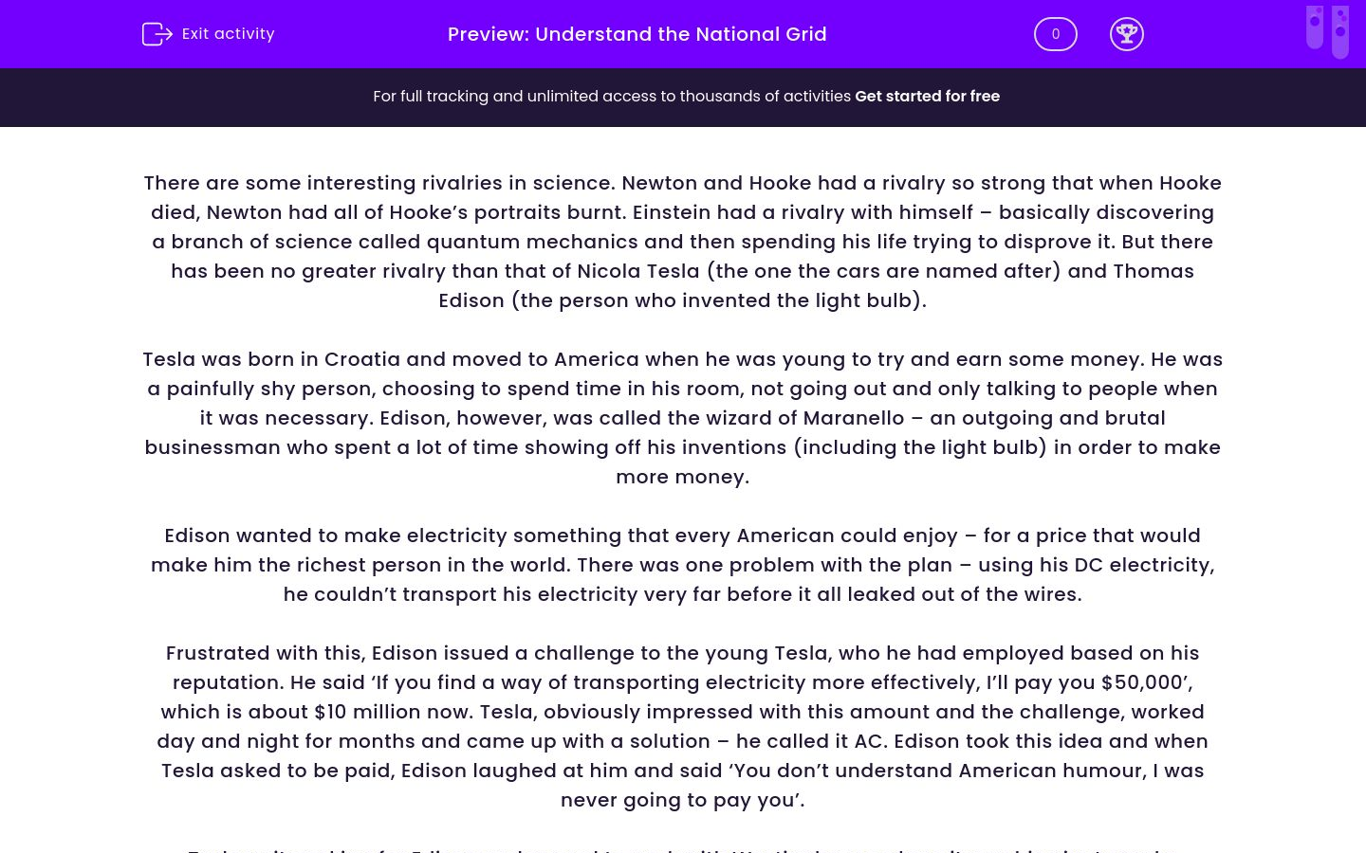Click the Preview: Understand the National Grid title
Image resolution: width=1366 pixels, height=853 pixels.
637,34
